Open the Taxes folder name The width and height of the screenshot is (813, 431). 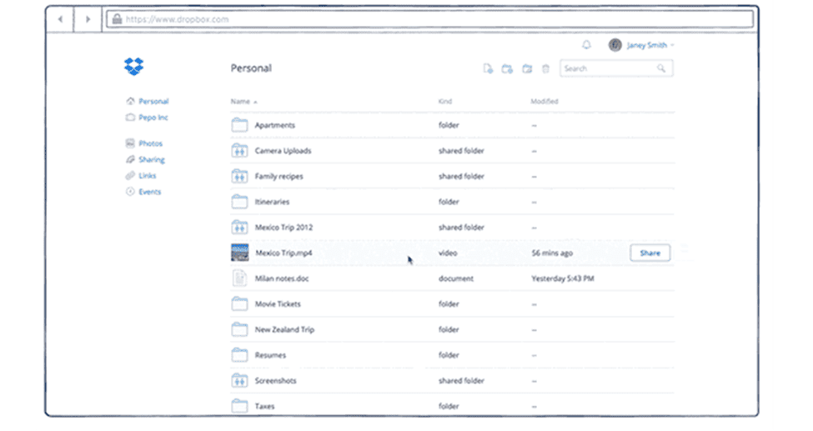(x=264, y=406)
